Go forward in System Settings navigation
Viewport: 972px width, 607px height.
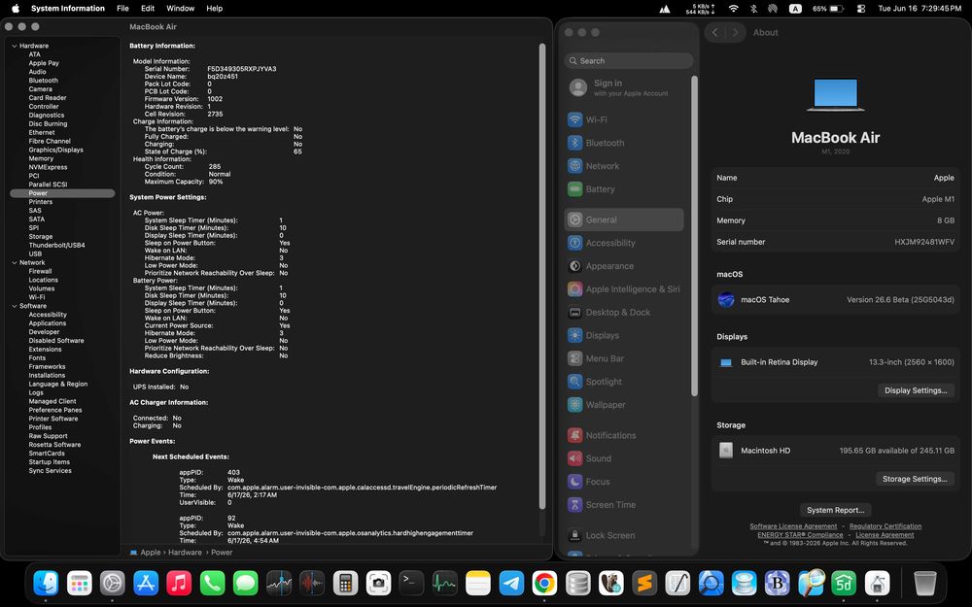(735, 32)
